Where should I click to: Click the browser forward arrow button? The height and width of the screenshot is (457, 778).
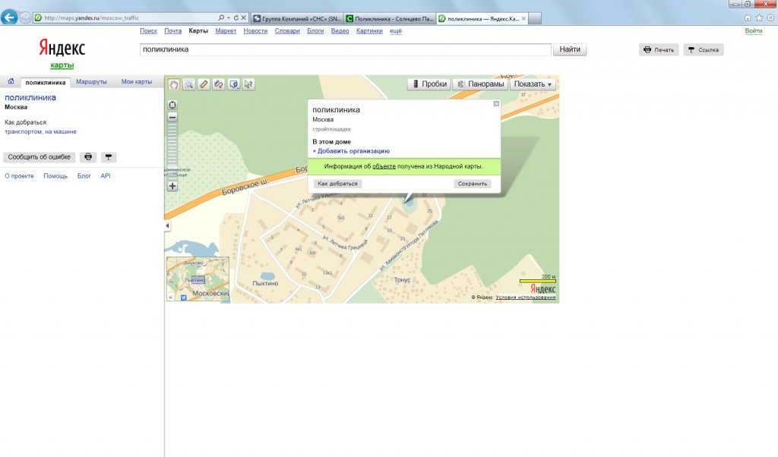pyautogui.click(x=25, y=18)
